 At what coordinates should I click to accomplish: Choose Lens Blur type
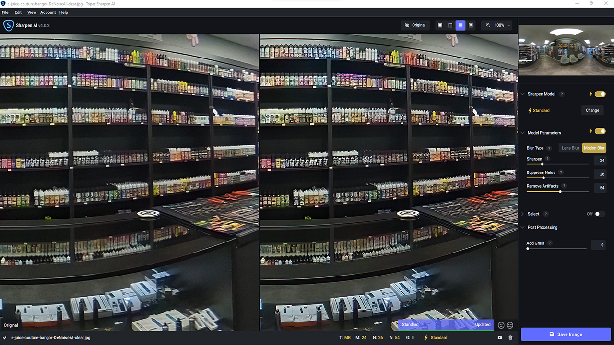570,148
